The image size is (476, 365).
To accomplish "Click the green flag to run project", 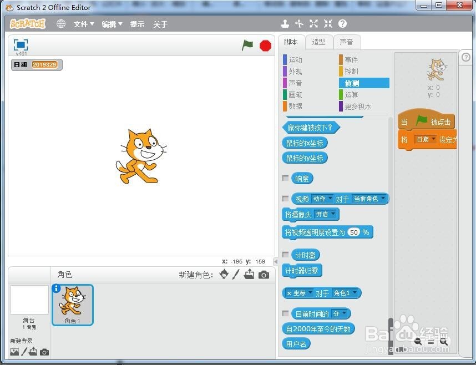I will click(247, 45).
